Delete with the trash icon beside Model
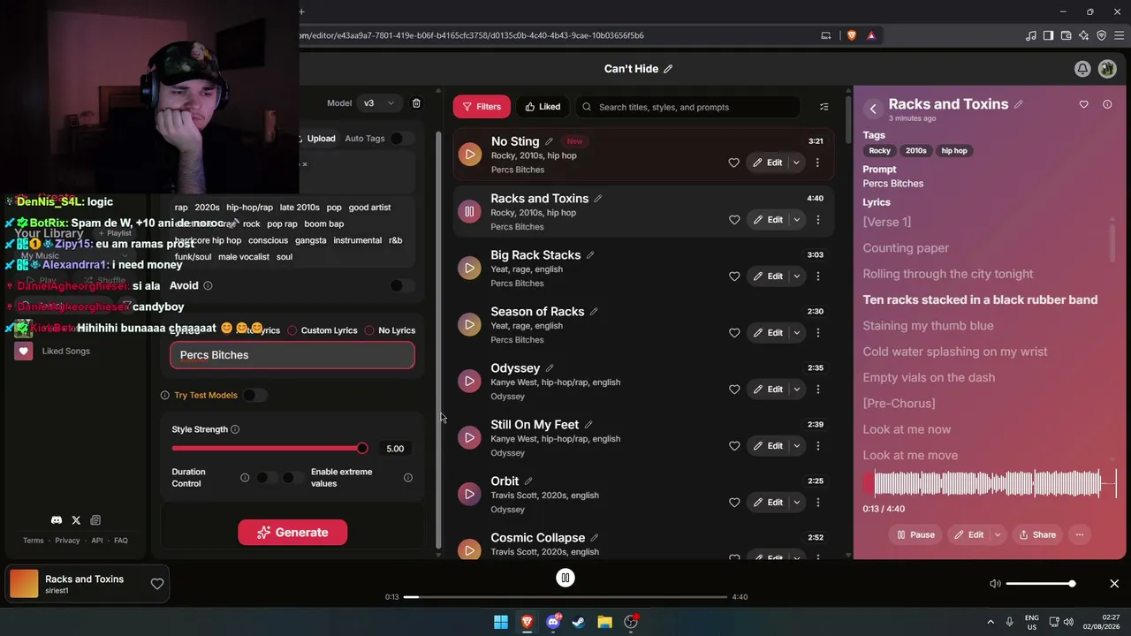 [416, 103]
